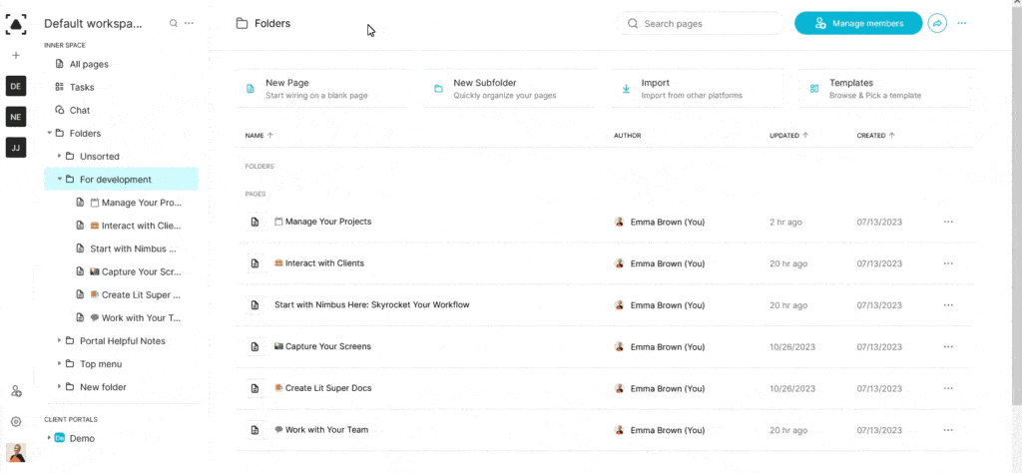Select the For development folder
The height and width of the screenshot is (473, 1022).
coord(121,180)
